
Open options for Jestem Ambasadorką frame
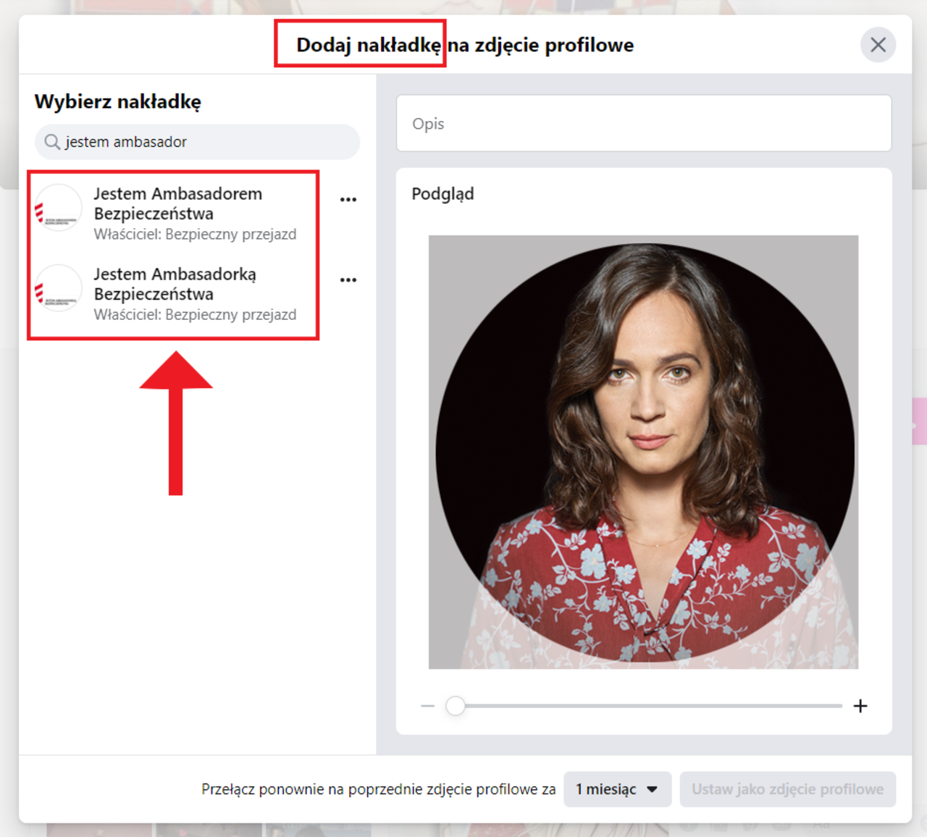[348, 279]
